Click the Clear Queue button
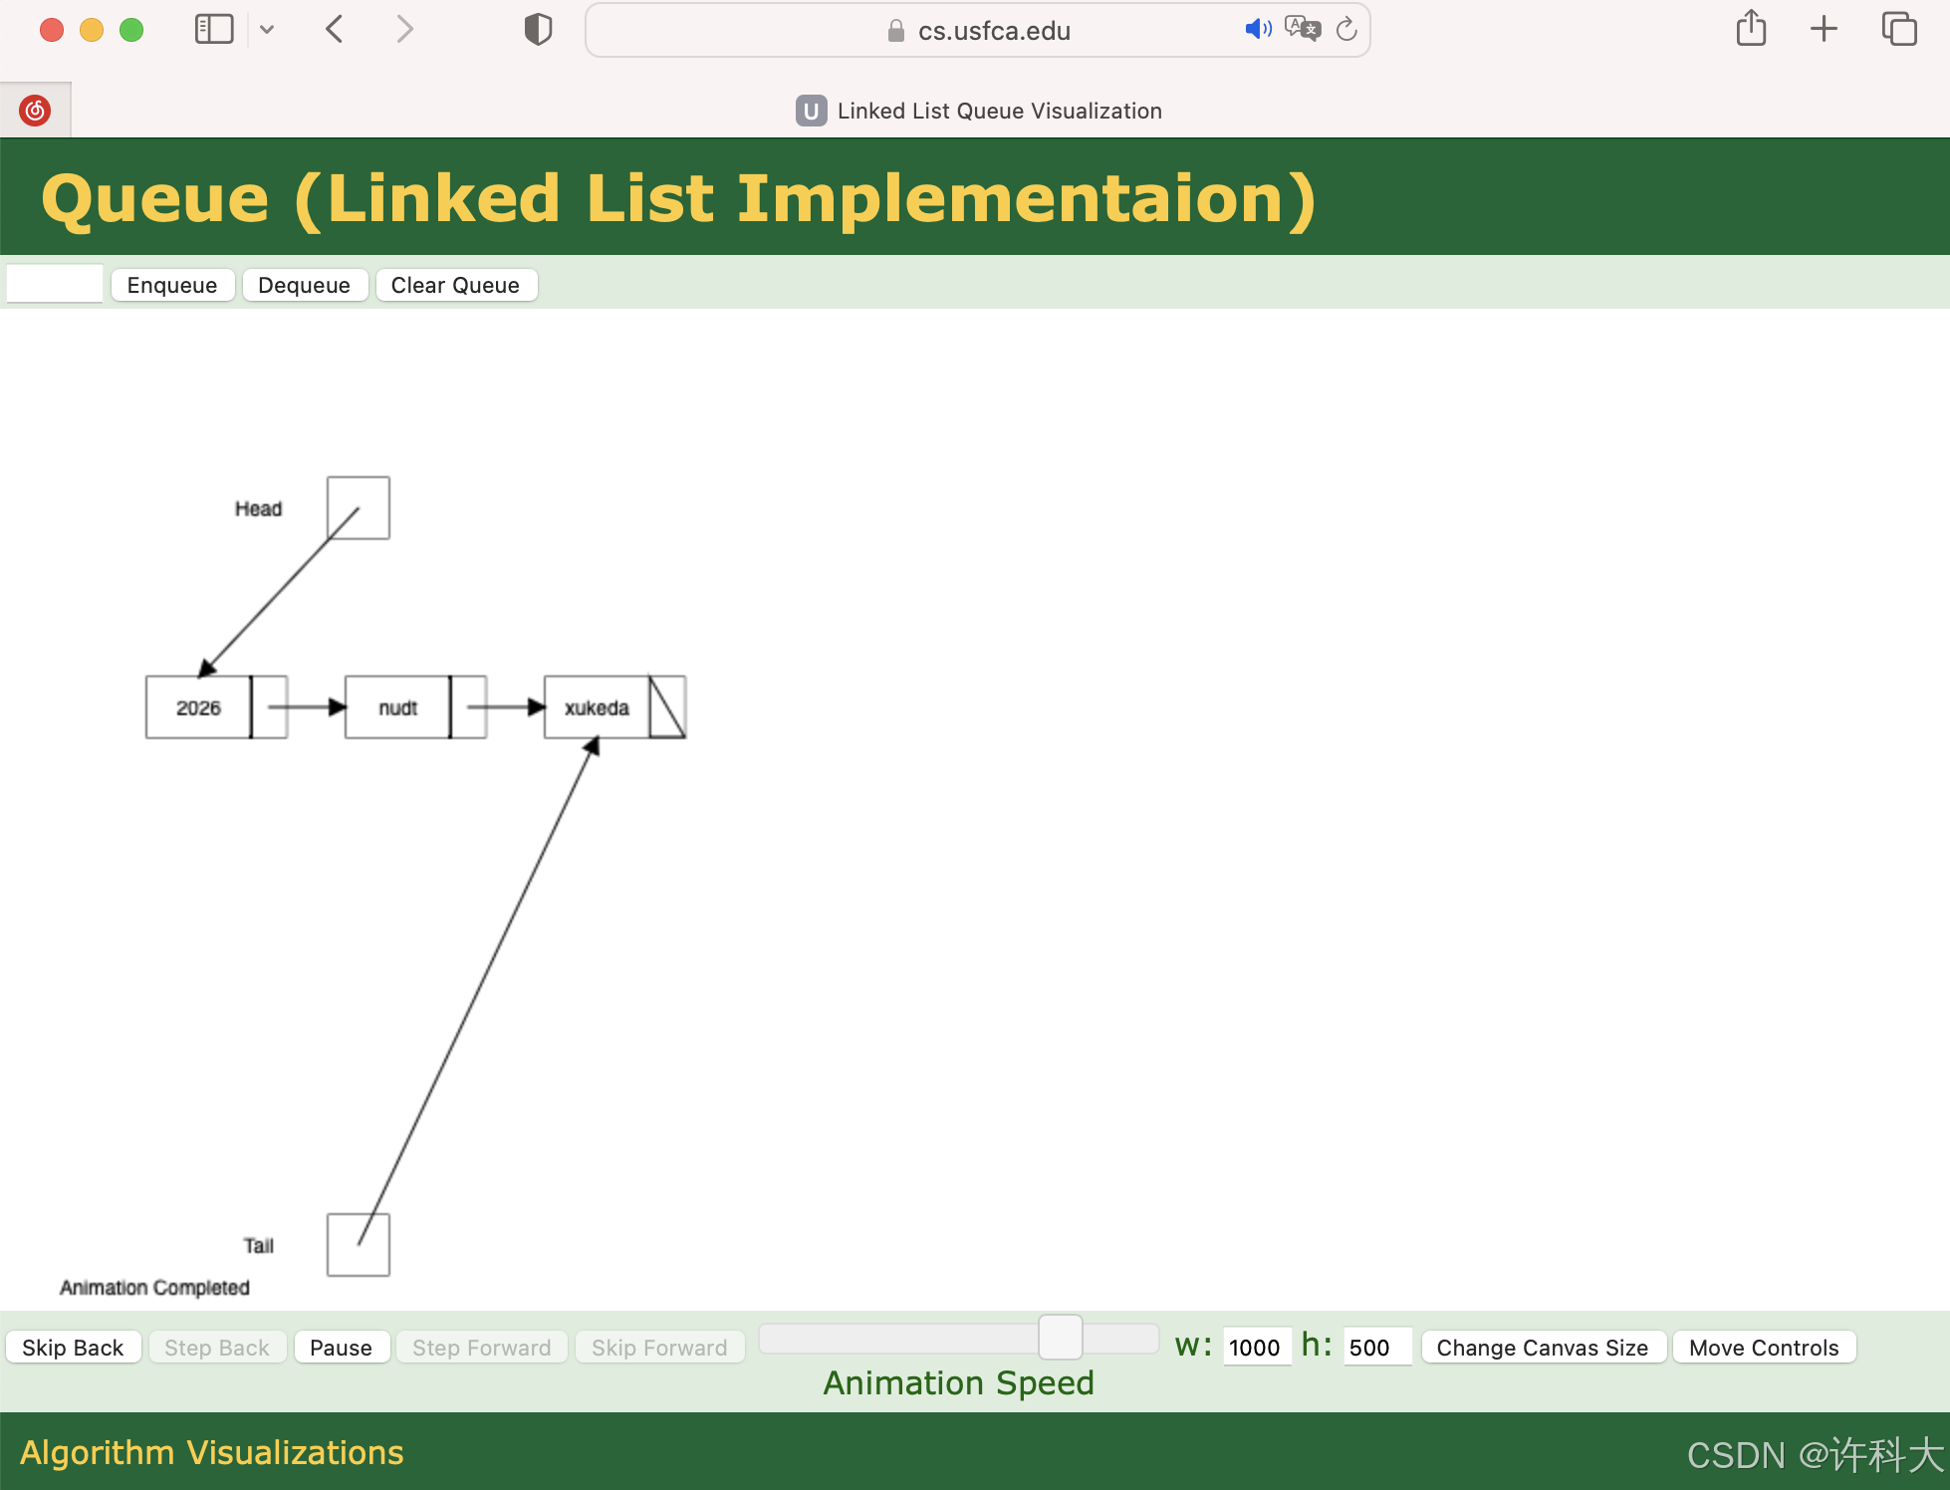1950x1490 pixels. (455, 285)
